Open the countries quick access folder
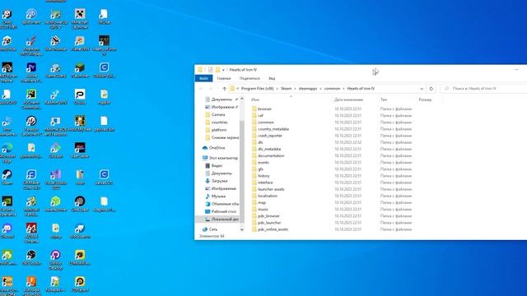The height and width of the screenshot is (296, 527). tap(217, 123)
